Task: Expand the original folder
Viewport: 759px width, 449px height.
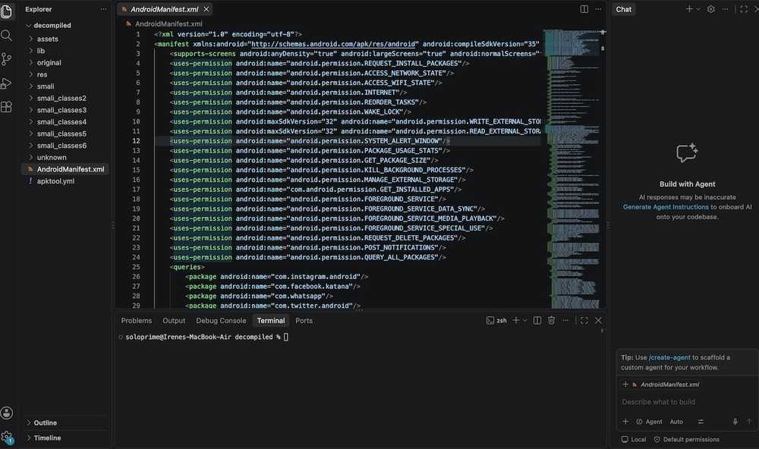Action: tap(49, 62)
